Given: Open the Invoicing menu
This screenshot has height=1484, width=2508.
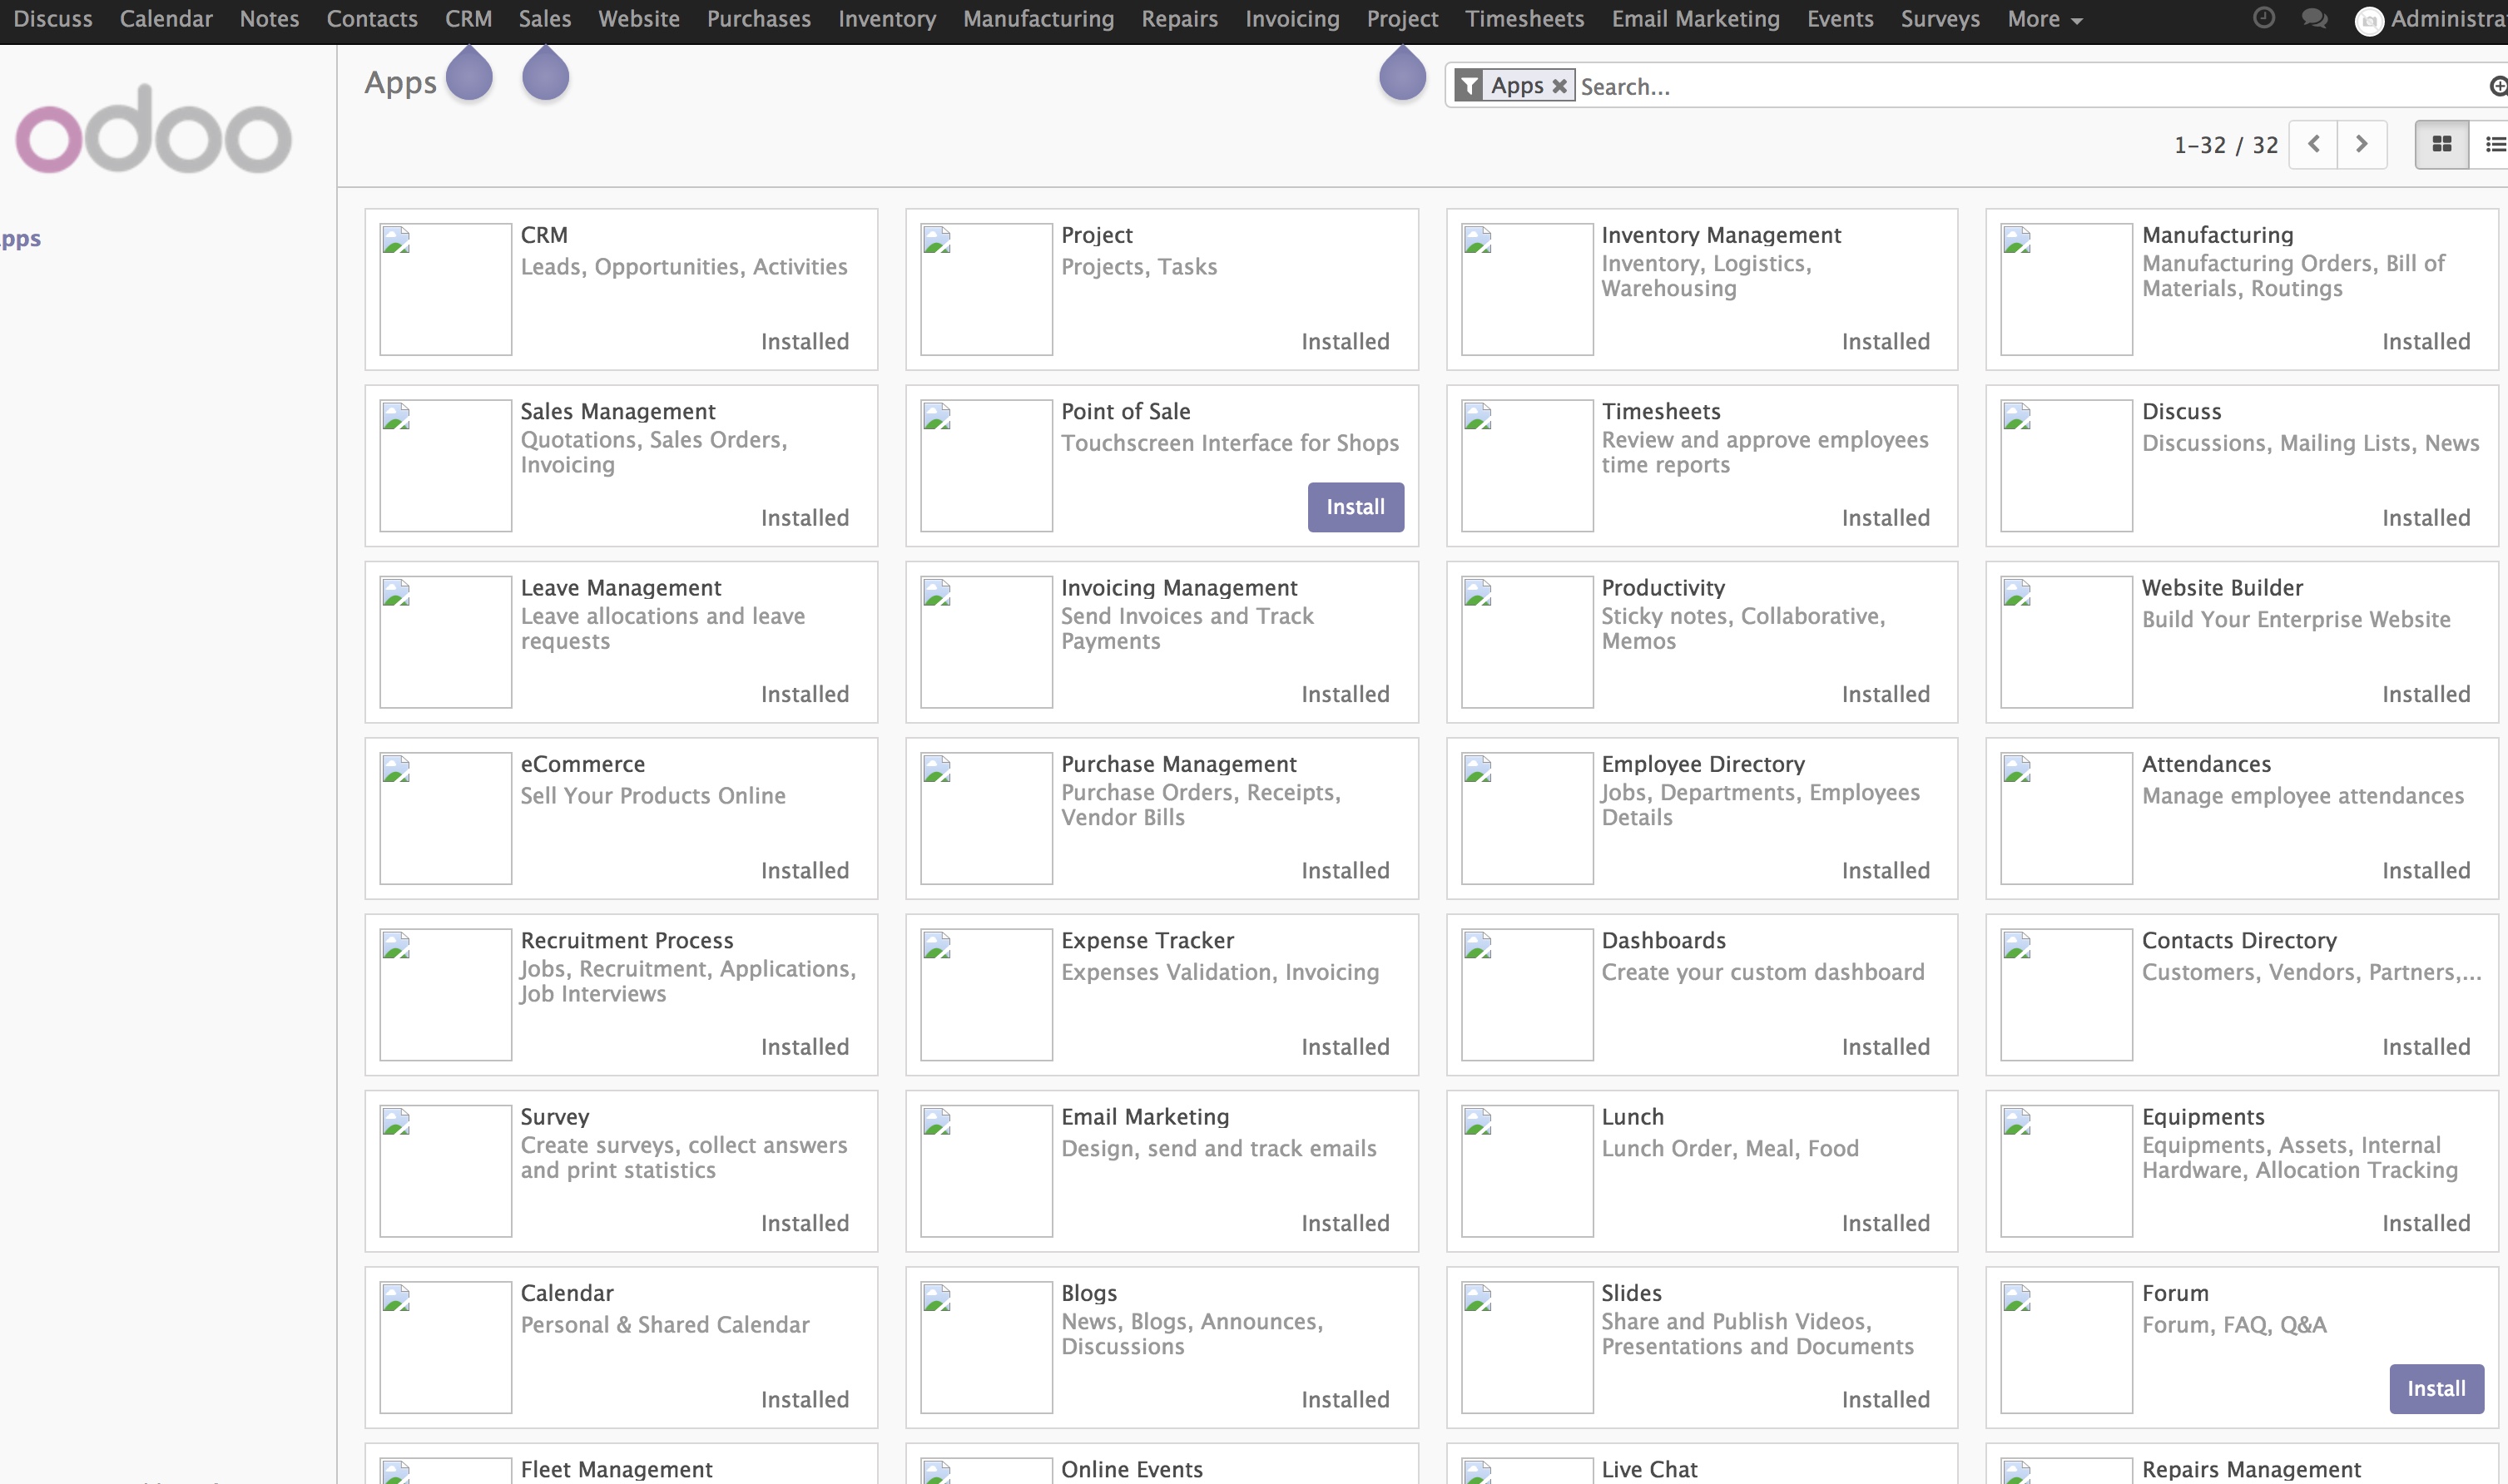Looking at the screenshot, I should [1292, 19].
